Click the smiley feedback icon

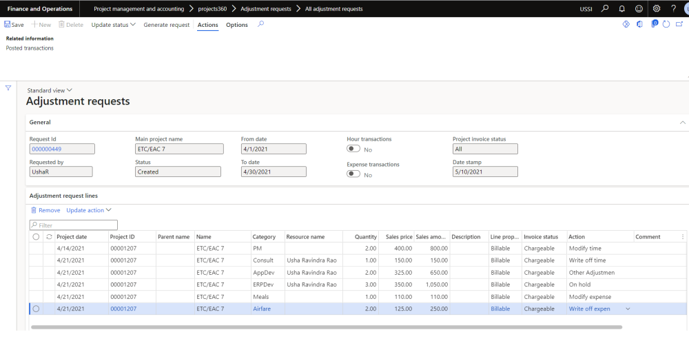pos(639,9)
